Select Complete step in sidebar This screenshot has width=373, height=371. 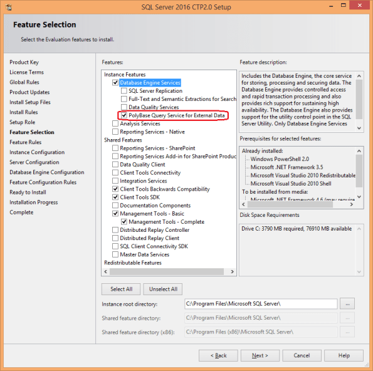(x=21, y=212)
